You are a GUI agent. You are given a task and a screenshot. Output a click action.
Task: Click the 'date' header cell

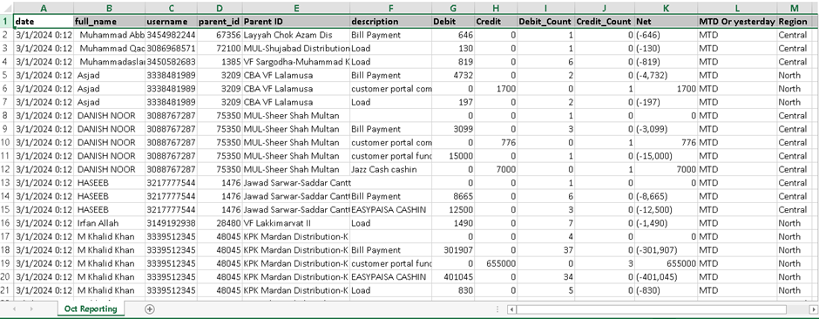coord(44,22)
